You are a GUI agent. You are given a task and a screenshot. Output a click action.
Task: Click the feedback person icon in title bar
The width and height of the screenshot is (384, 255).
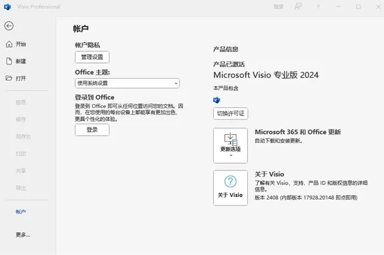[298, 7]
